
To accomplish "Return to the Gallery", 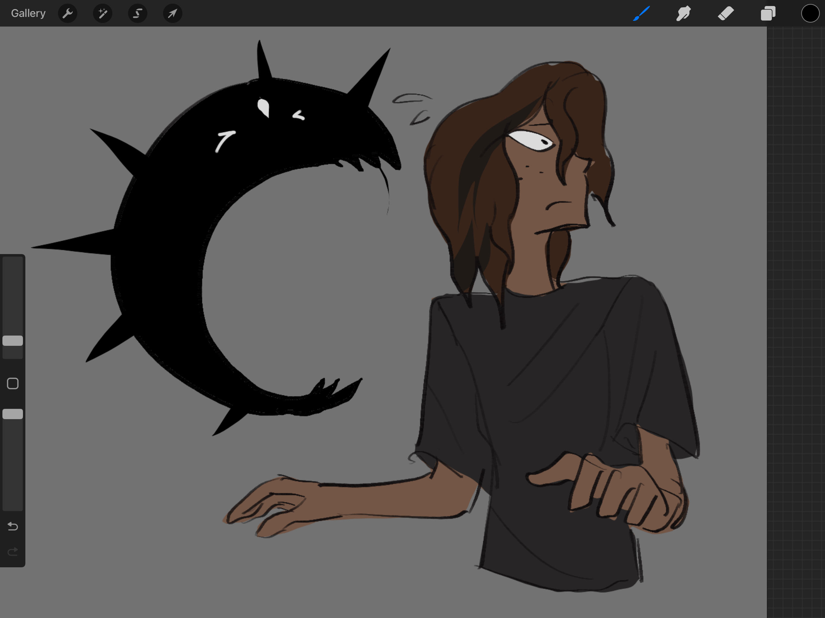I will (x=28, y=13).
